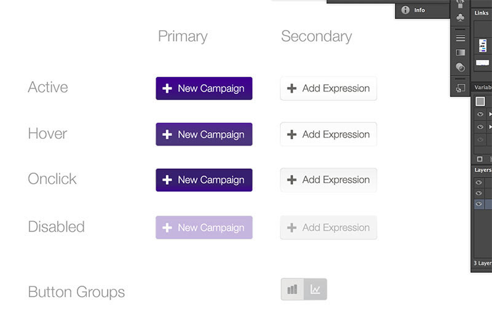Select the first linked file thumbnail
The width and height of the screenshot is (492, 322).
(x=483, y=45)
